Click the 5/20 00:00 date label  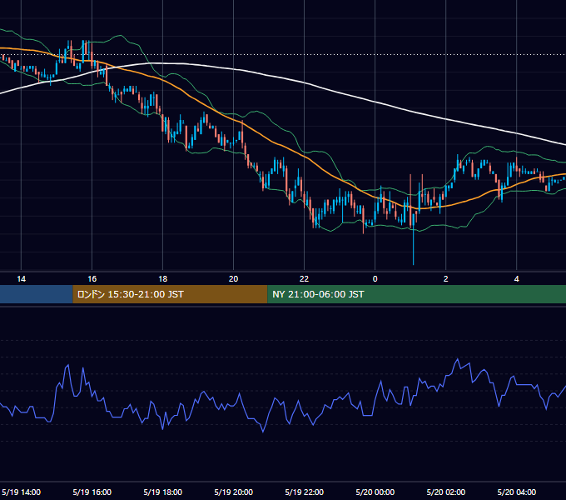375,492
